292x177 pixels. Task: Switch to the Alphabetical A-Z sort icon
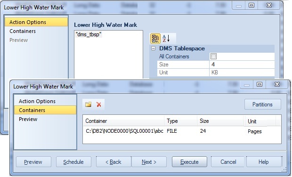point(166,39)
